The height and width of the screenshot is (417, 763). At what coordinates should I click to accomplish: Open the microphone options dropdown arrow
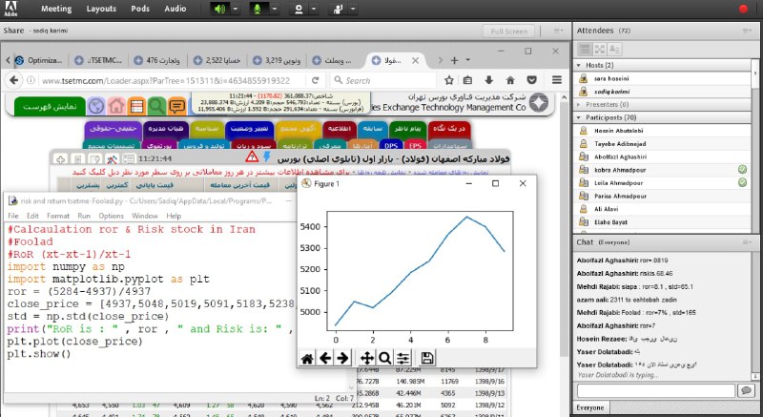pos(275,9)
